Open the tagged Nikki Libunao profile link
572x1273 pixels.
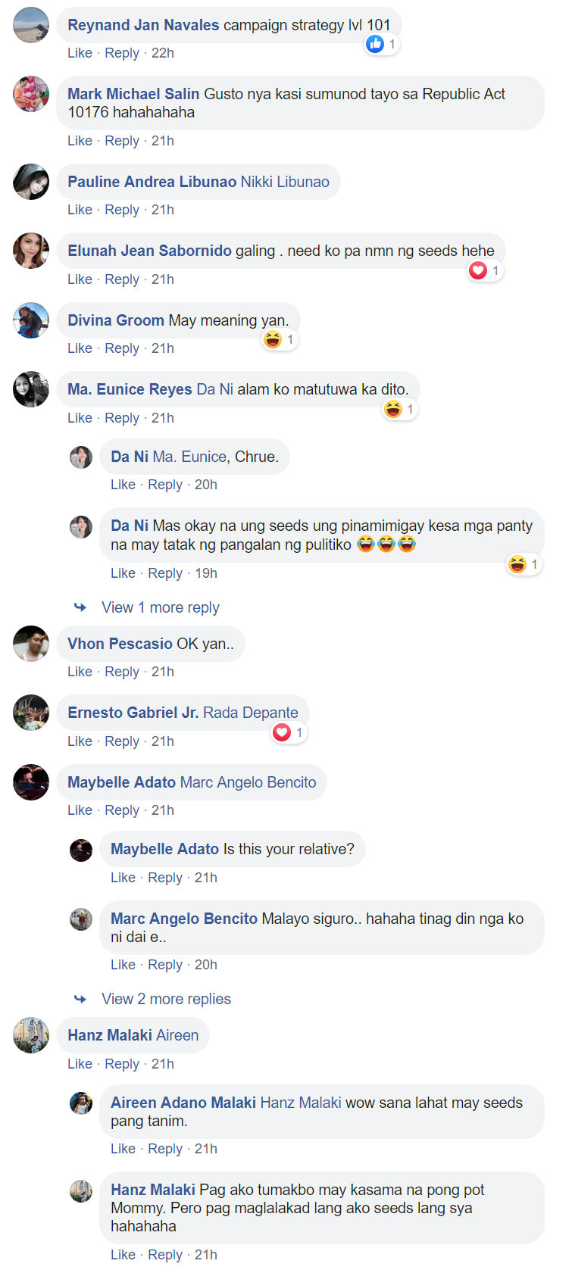(285, 182)
